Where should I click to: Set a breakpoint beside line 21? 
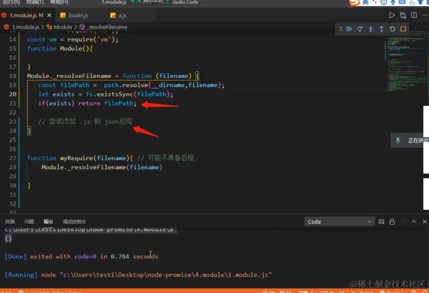coord(3,103)
